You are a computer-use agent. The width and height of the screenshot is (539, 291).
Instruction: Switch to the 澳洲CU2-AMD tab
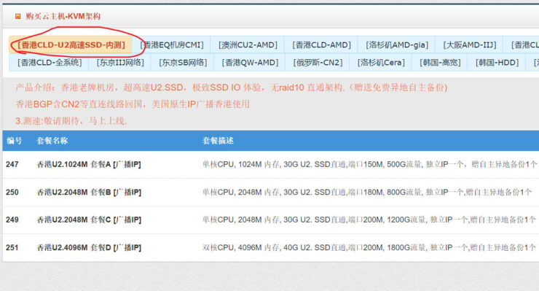point(248,44)
